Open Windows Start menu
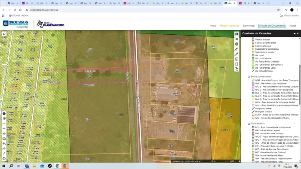The height and width of the screenshot is (169, 301). (3, 166)
